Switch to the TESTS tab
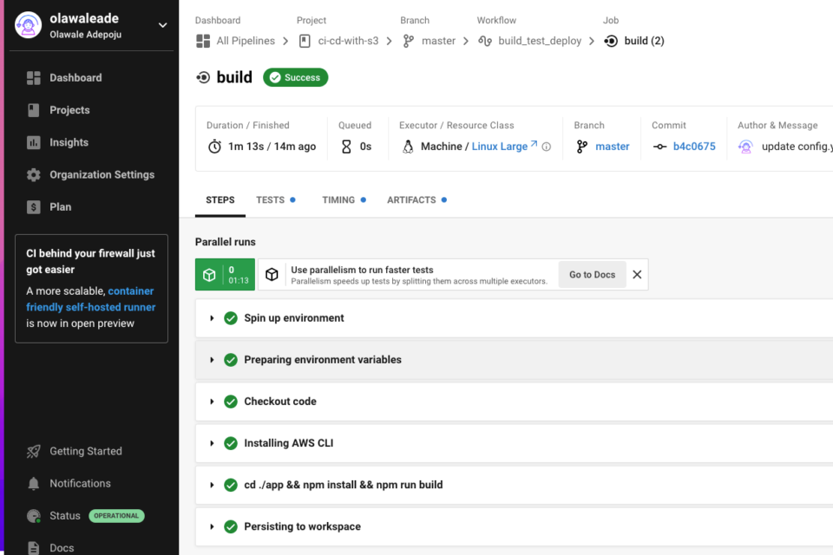This screenshot has height=555, width=833. coord(269,199)
